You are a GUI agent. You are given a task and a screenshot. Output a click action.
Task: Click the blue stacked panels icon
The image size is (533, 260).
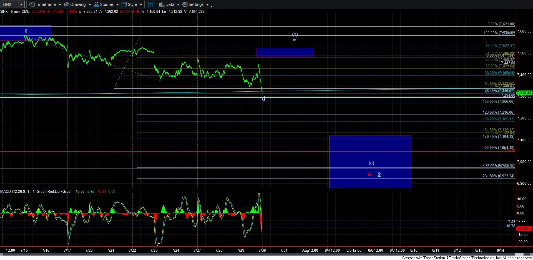tap(150, 4)
